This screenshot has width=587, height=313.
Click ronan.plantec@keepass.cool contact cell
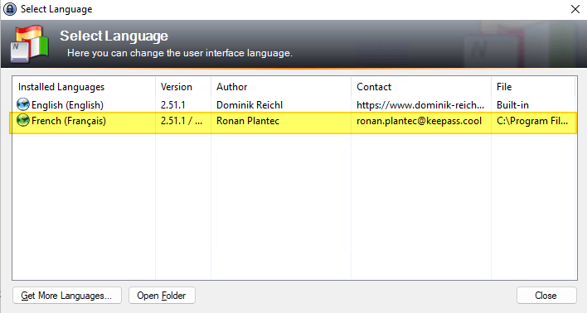(419, 121)
